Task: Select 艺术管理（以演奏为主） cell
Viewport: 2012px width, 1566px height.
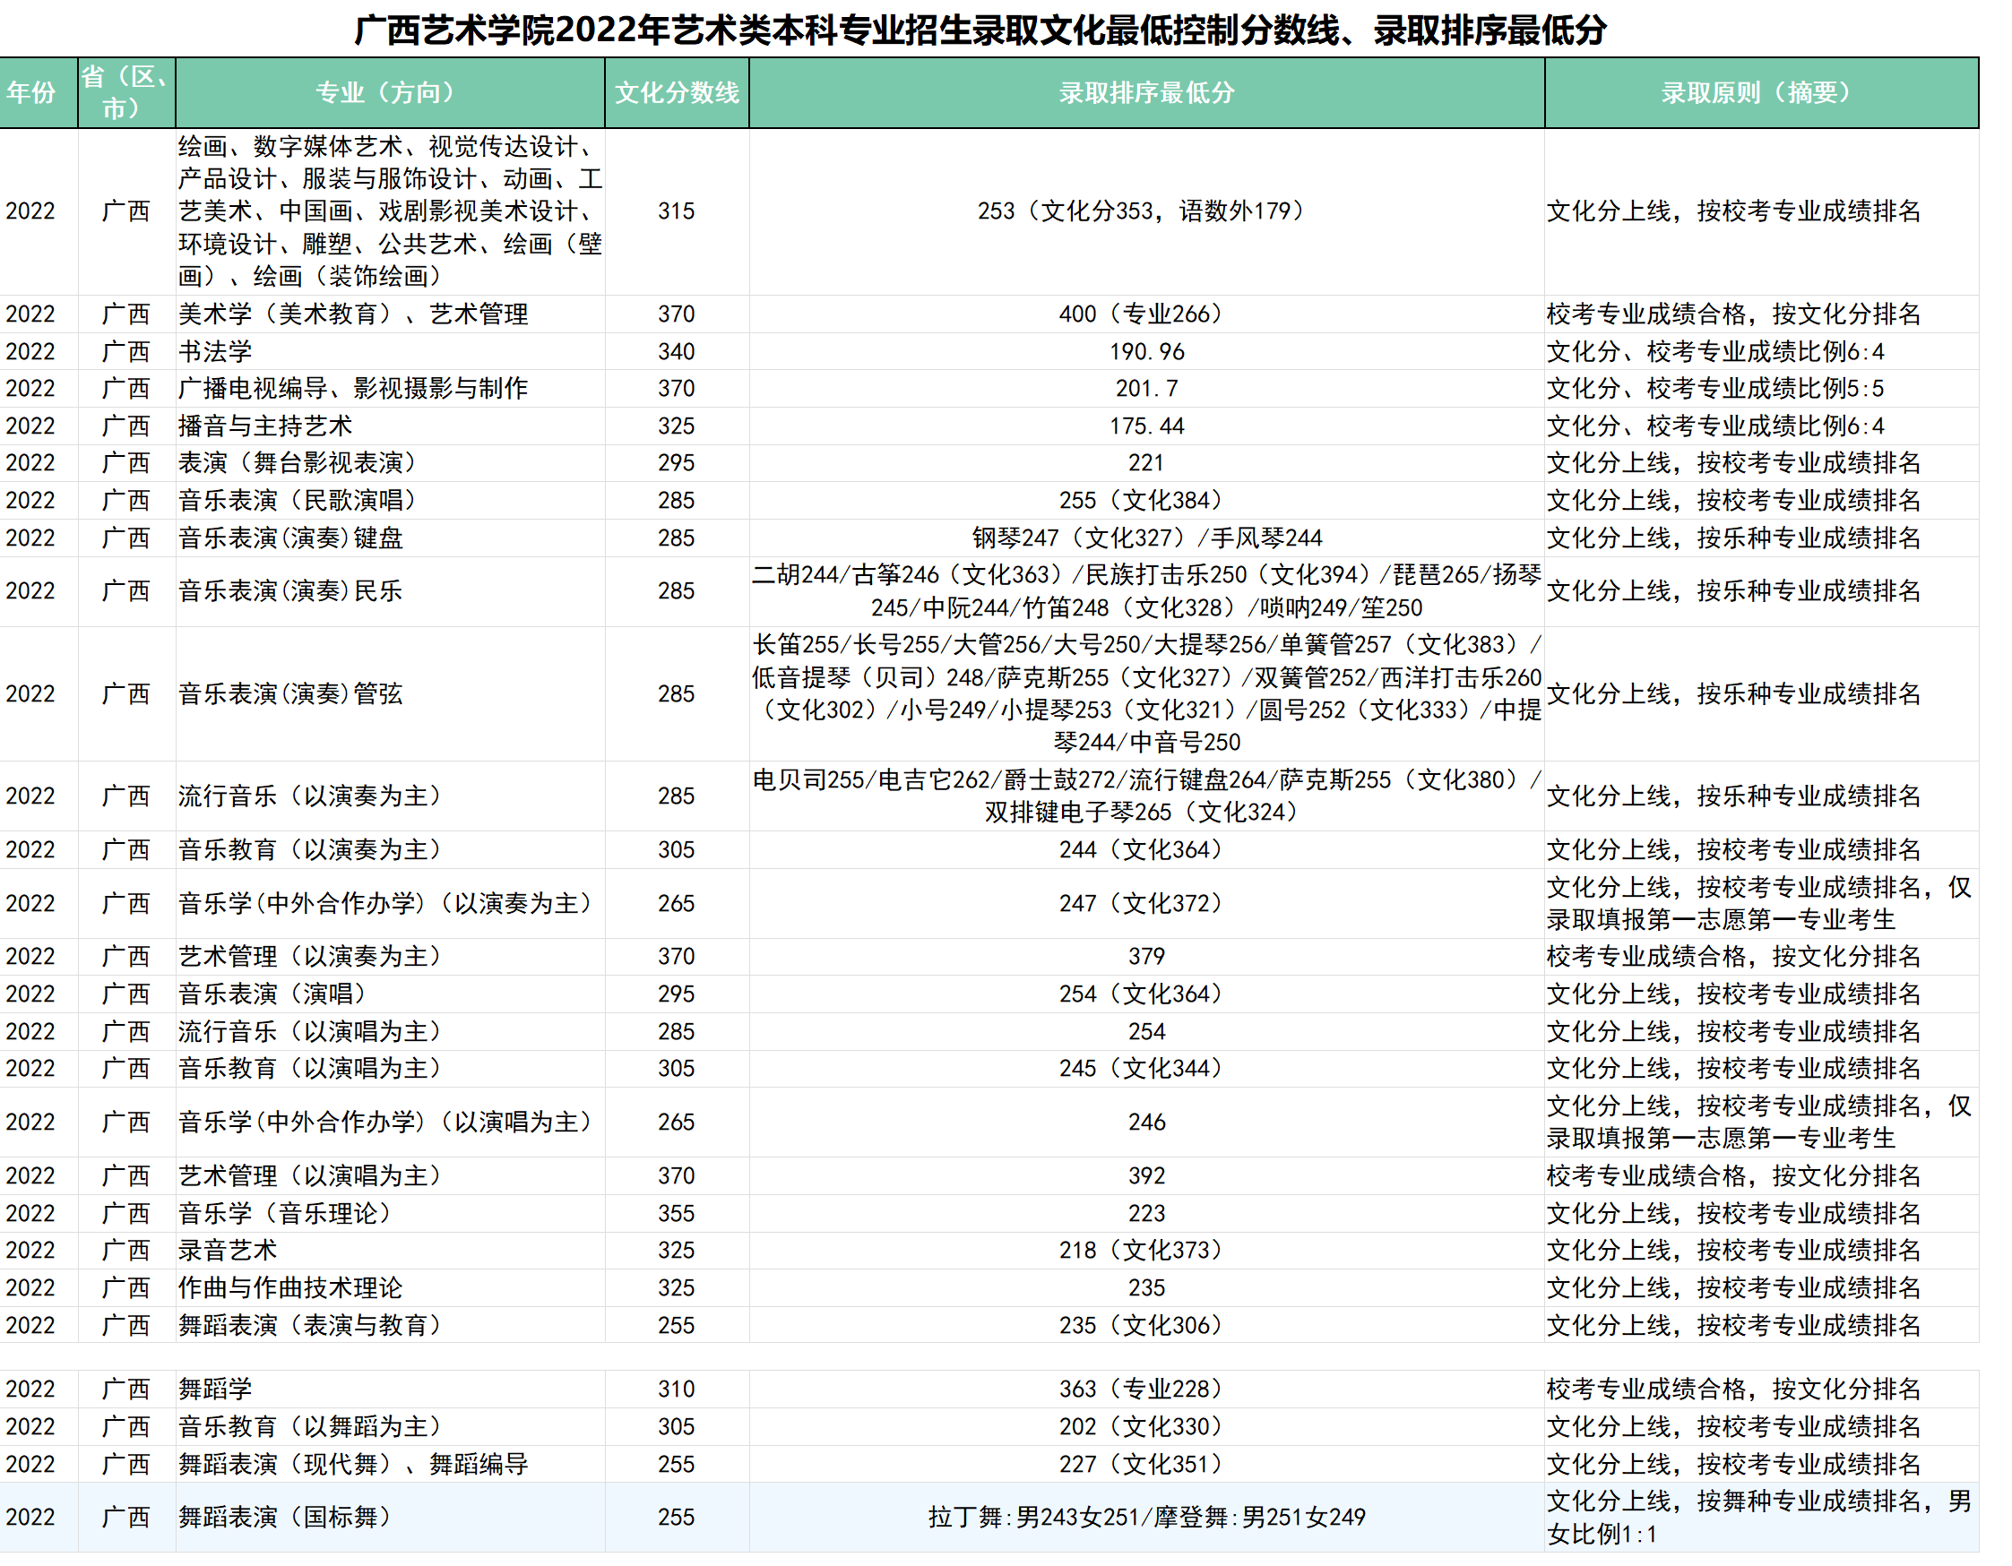Action: 390,957
